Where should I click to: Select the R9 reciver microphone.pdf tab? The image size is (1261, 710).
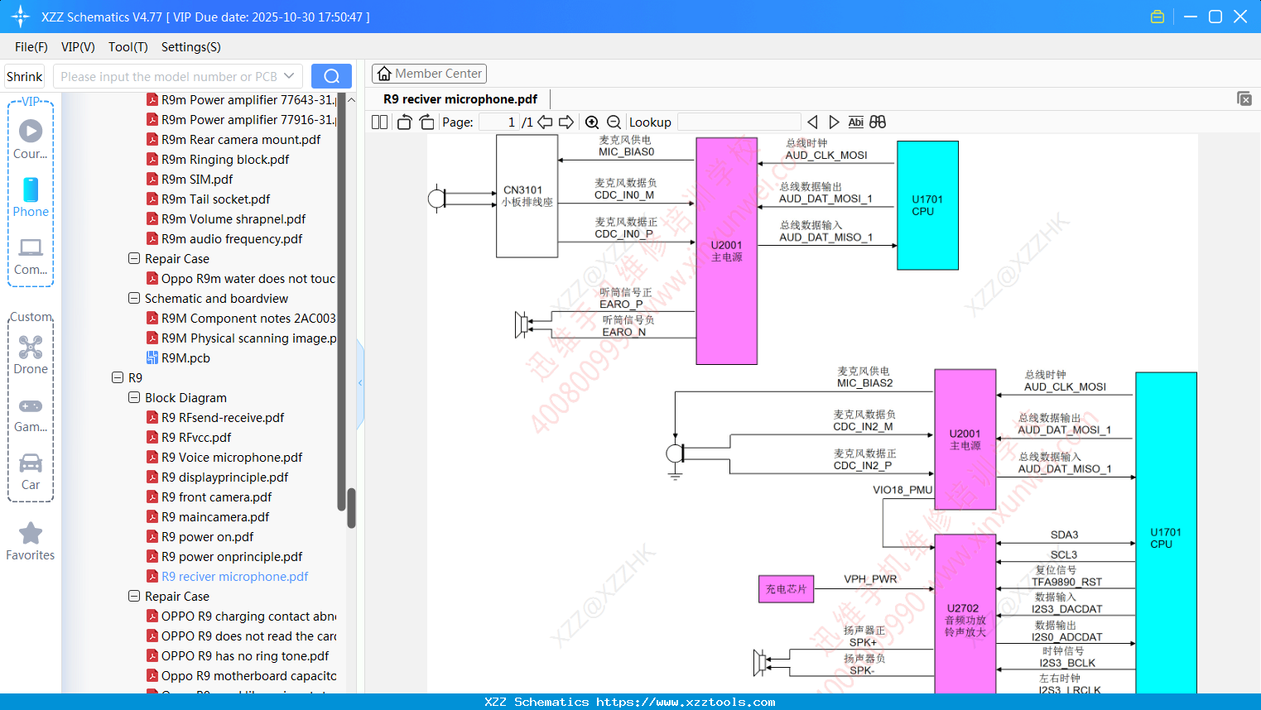point(460,99)
